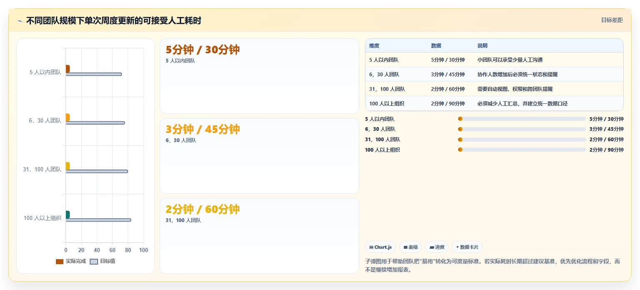Click the 2分钟 / 90分钟 value beside progress bar
The width and height of the screenshot is (640, 290).
pyautogui.click(x=607, y=150)
